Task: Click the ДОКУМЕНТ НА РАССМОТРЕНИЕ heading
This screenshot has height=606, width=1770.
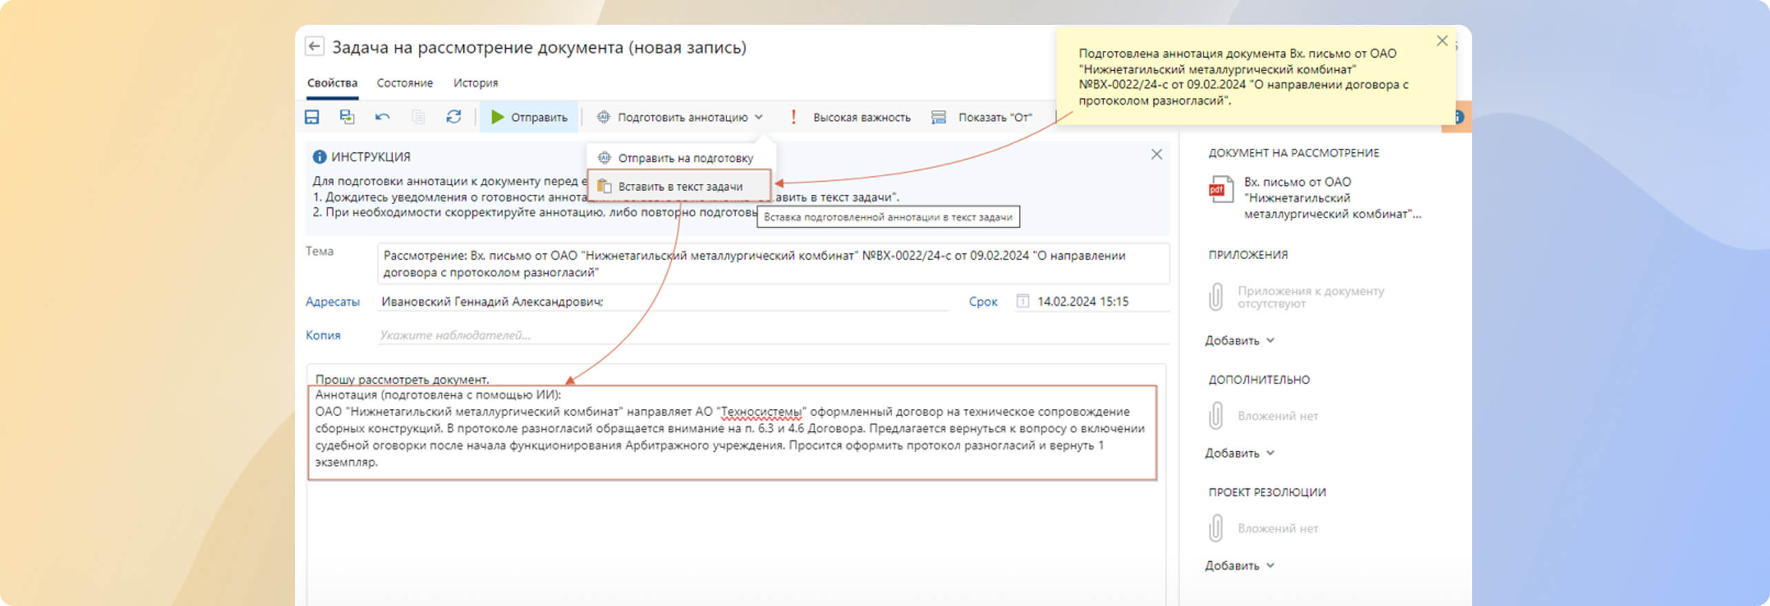Action: point(1293,153)
